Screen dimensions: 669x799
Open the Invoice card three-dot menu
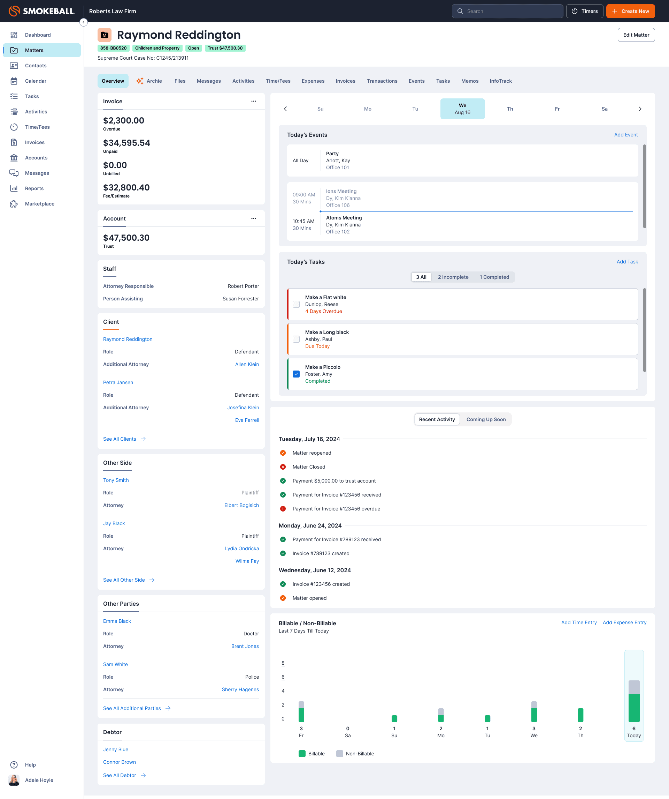click(253, 101)
